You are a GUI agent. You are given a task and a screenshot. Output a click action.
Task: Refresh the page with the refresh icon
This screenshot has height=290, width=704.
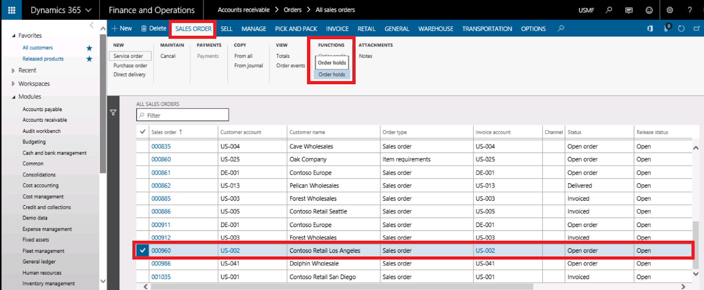[681, 29]
